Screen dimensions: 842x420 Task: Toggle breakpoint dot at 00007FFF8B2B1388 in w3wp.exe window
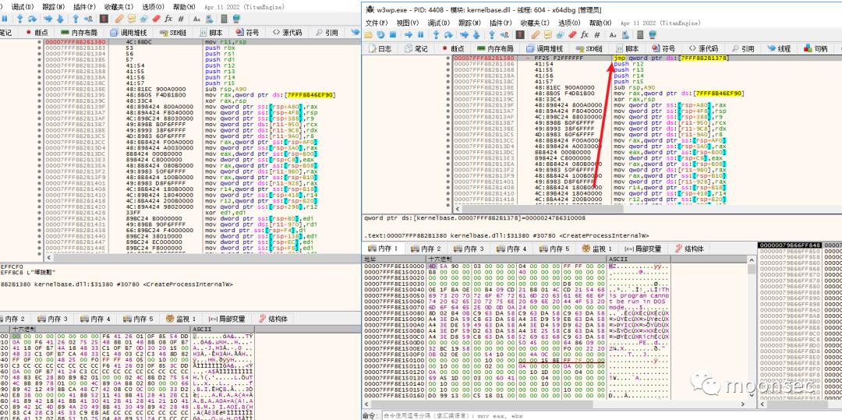click(x=448, y=69)
